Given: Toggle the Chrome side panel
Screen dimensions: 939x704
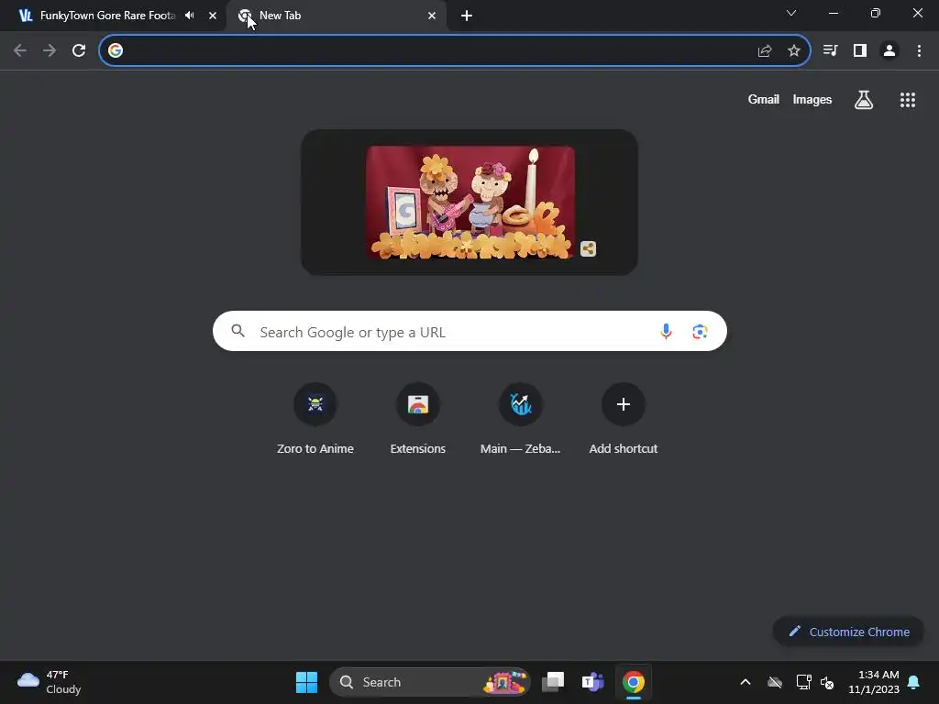Looking at the screenshot, I should [x=860, y=50].
